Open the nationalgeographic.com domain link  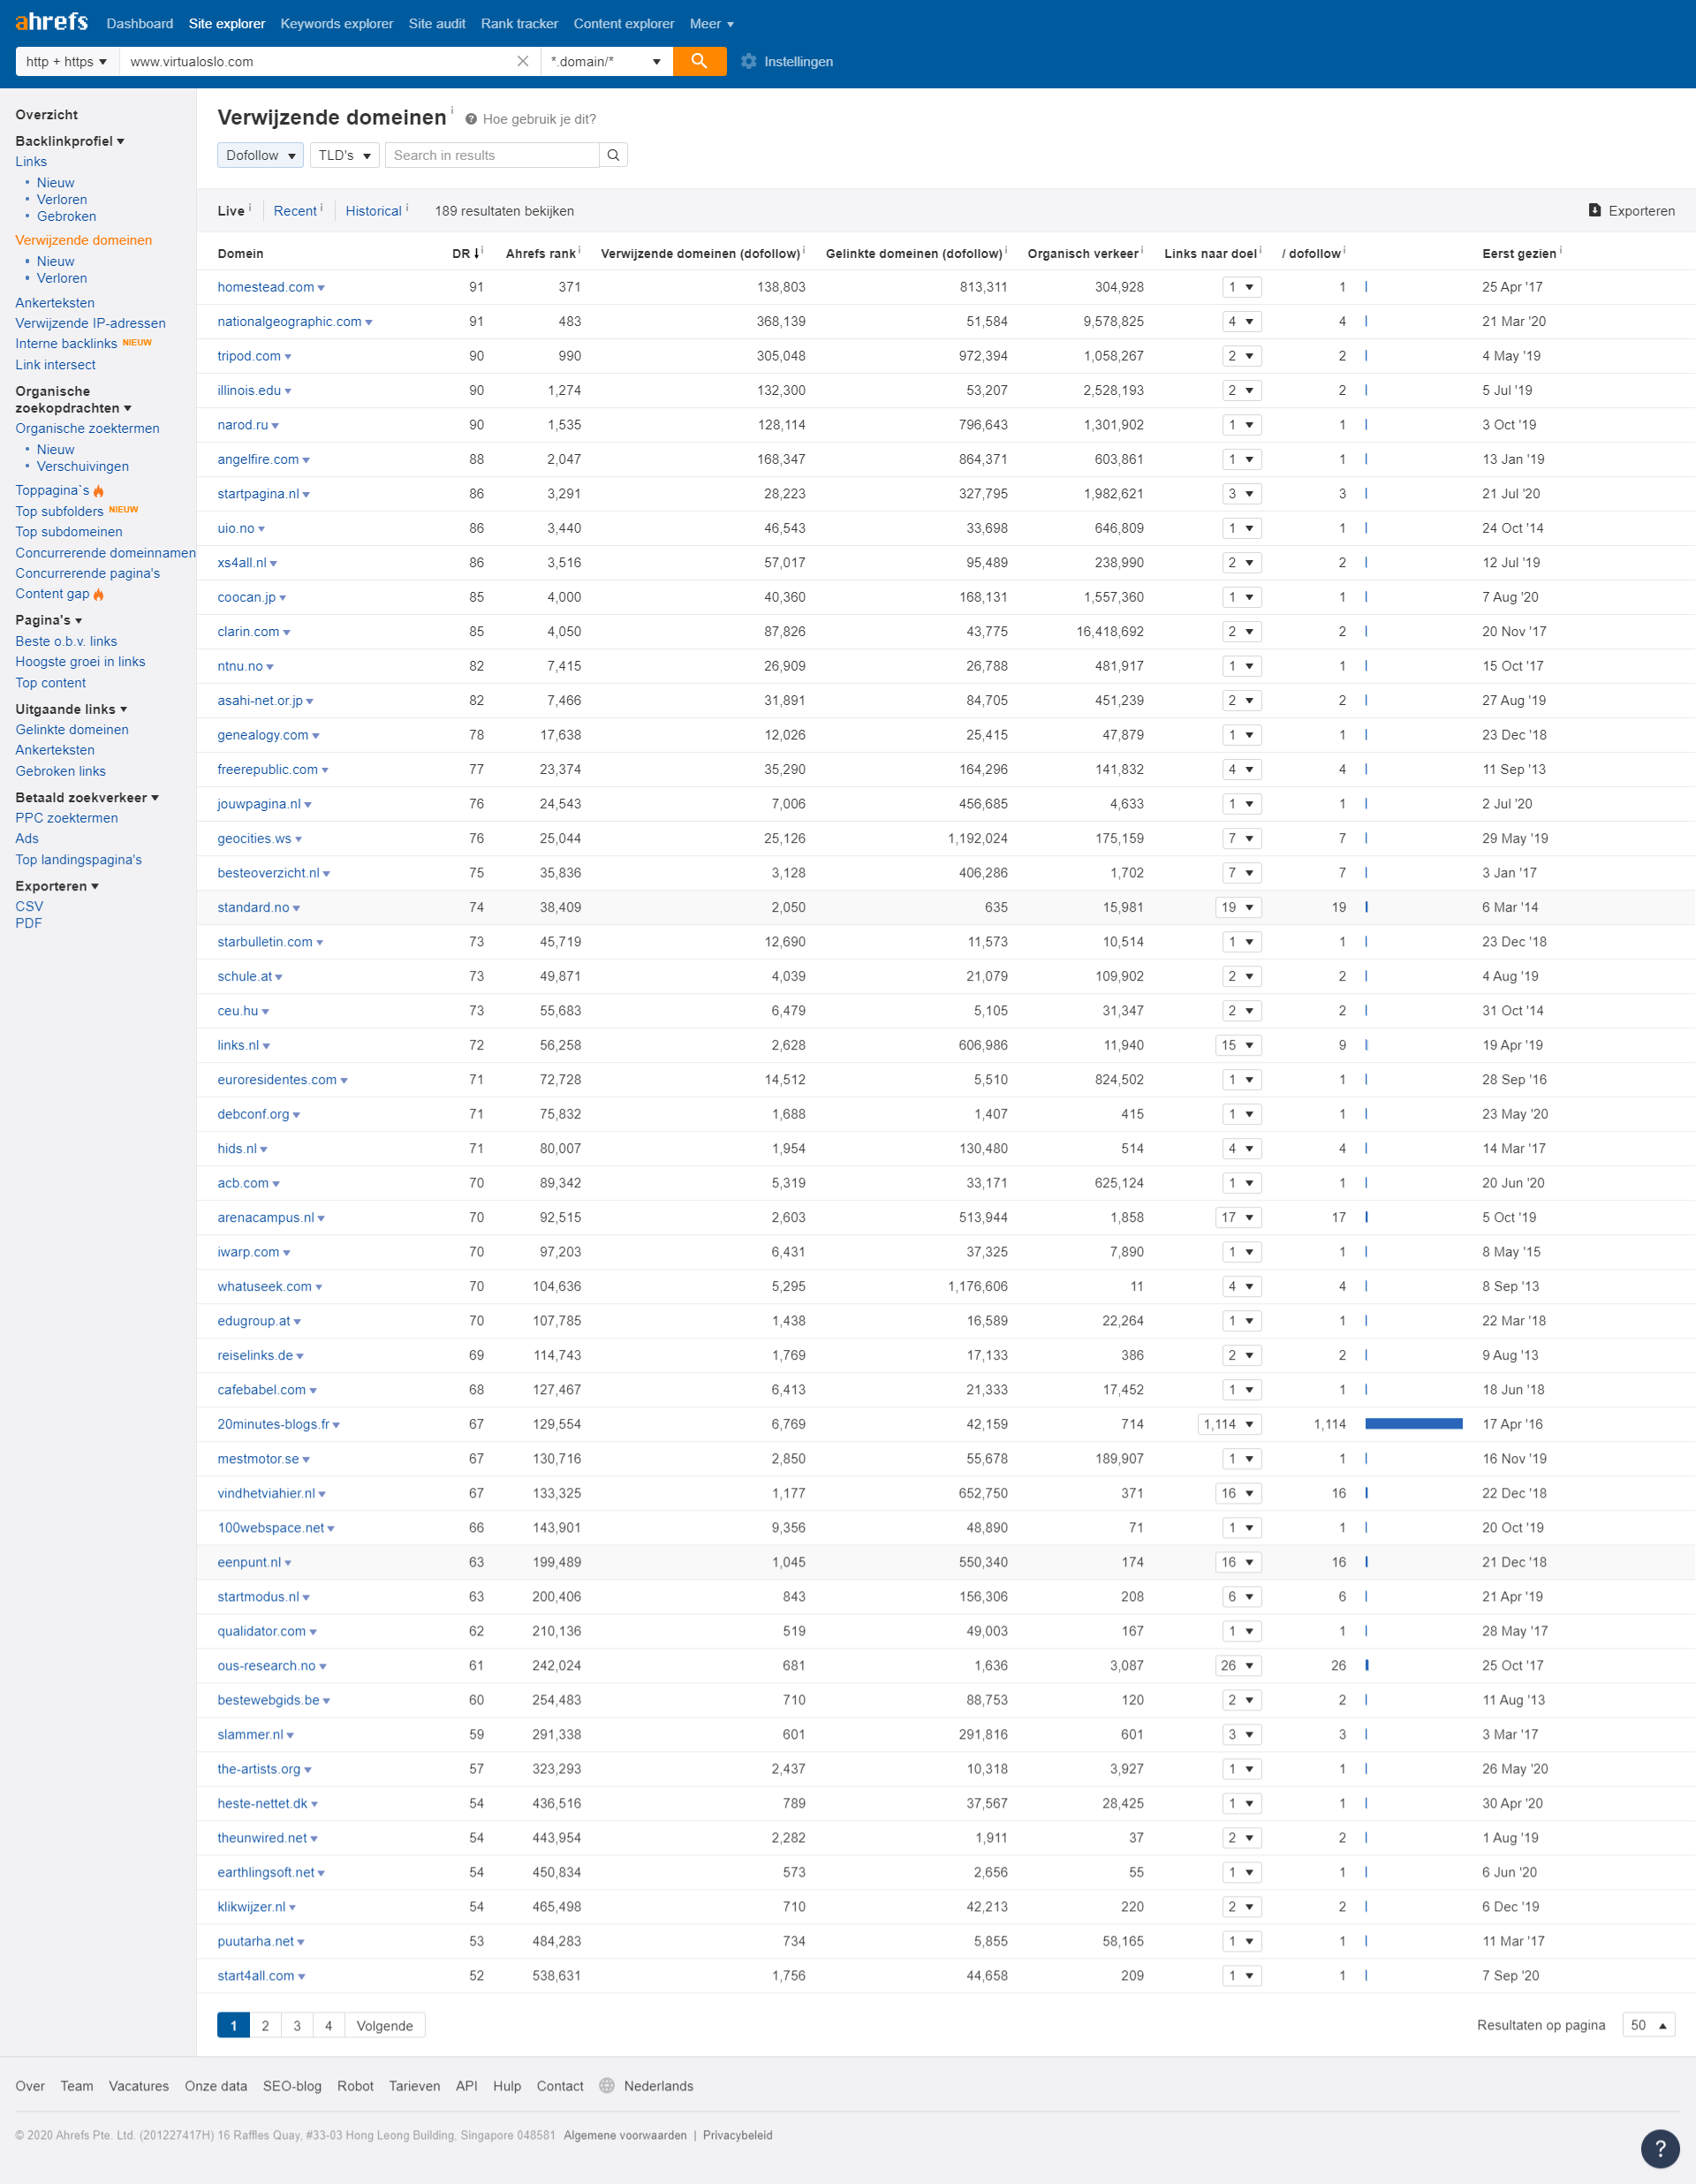[289, 321]
